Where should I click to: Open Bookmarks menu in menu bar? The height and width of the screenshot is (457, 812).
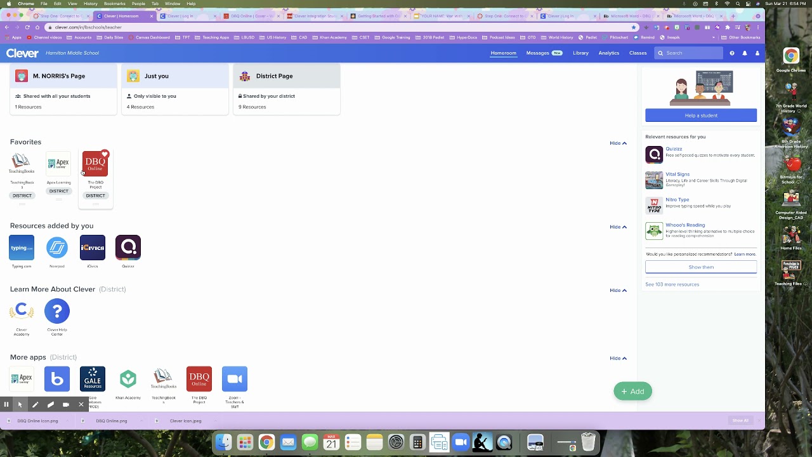pos(115,4)
